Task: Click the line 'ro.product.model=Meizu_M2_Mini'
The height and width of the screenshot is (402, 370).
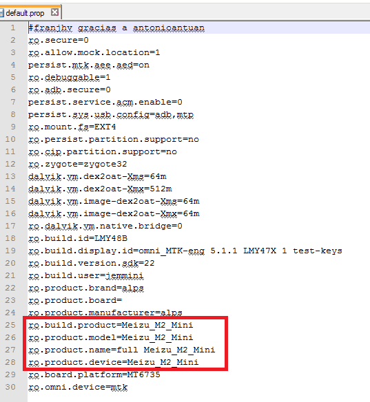Action: 111,337
